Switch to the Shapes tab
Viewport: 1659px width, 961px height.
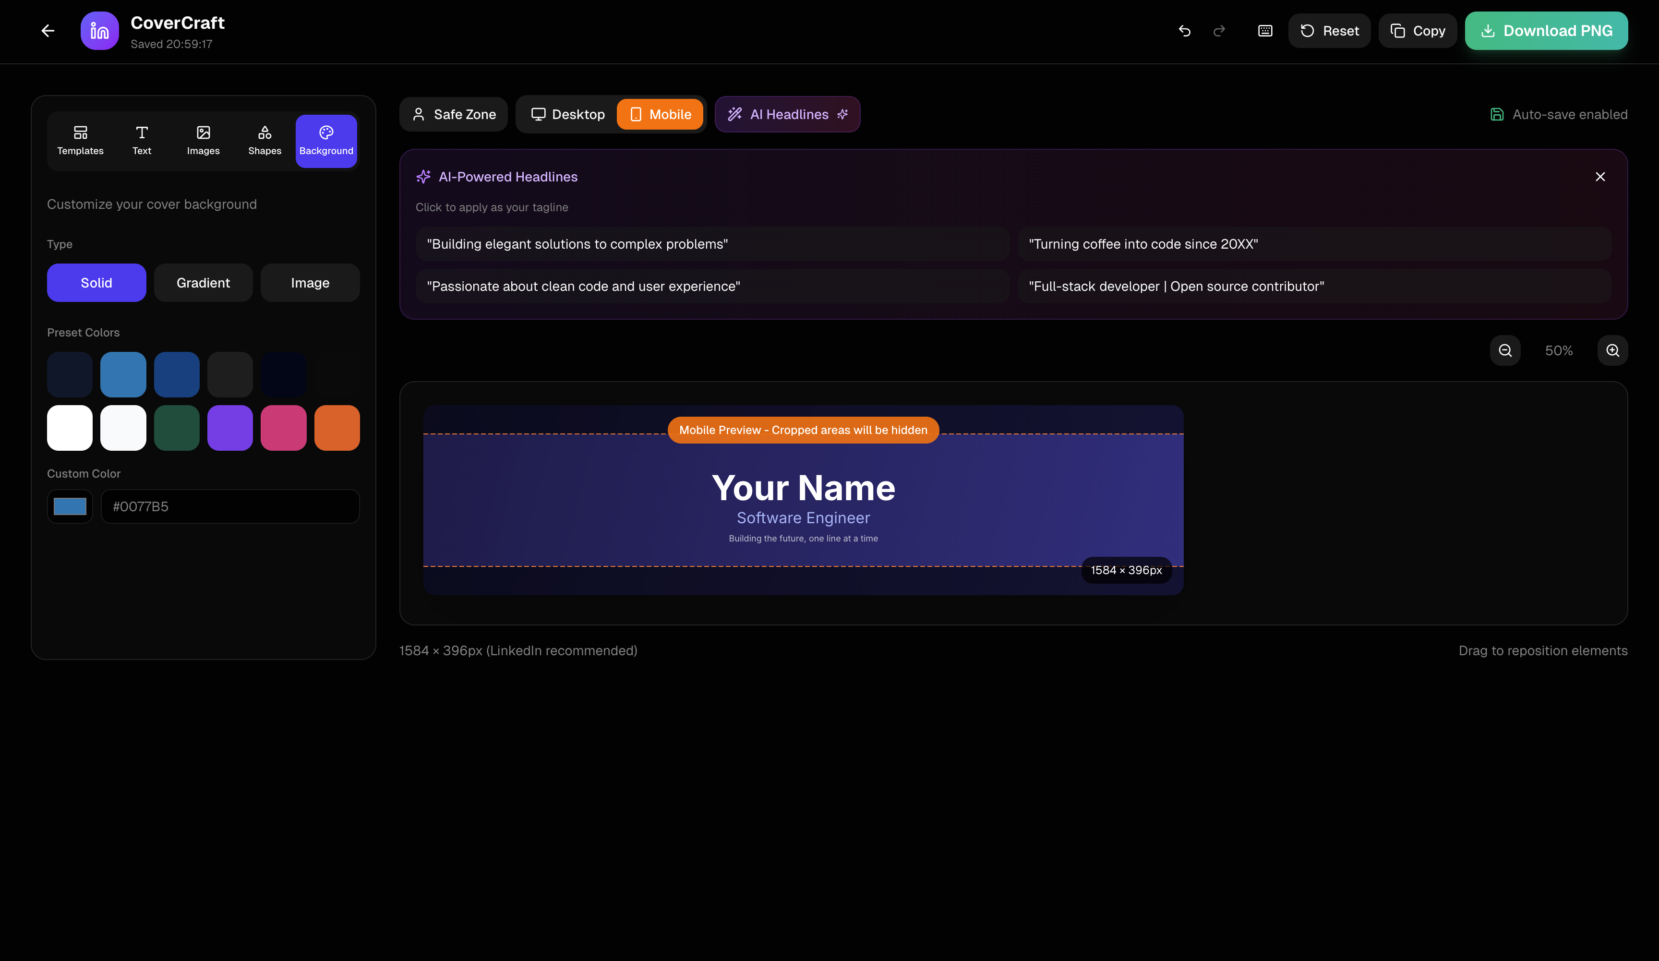pos(264,141)
